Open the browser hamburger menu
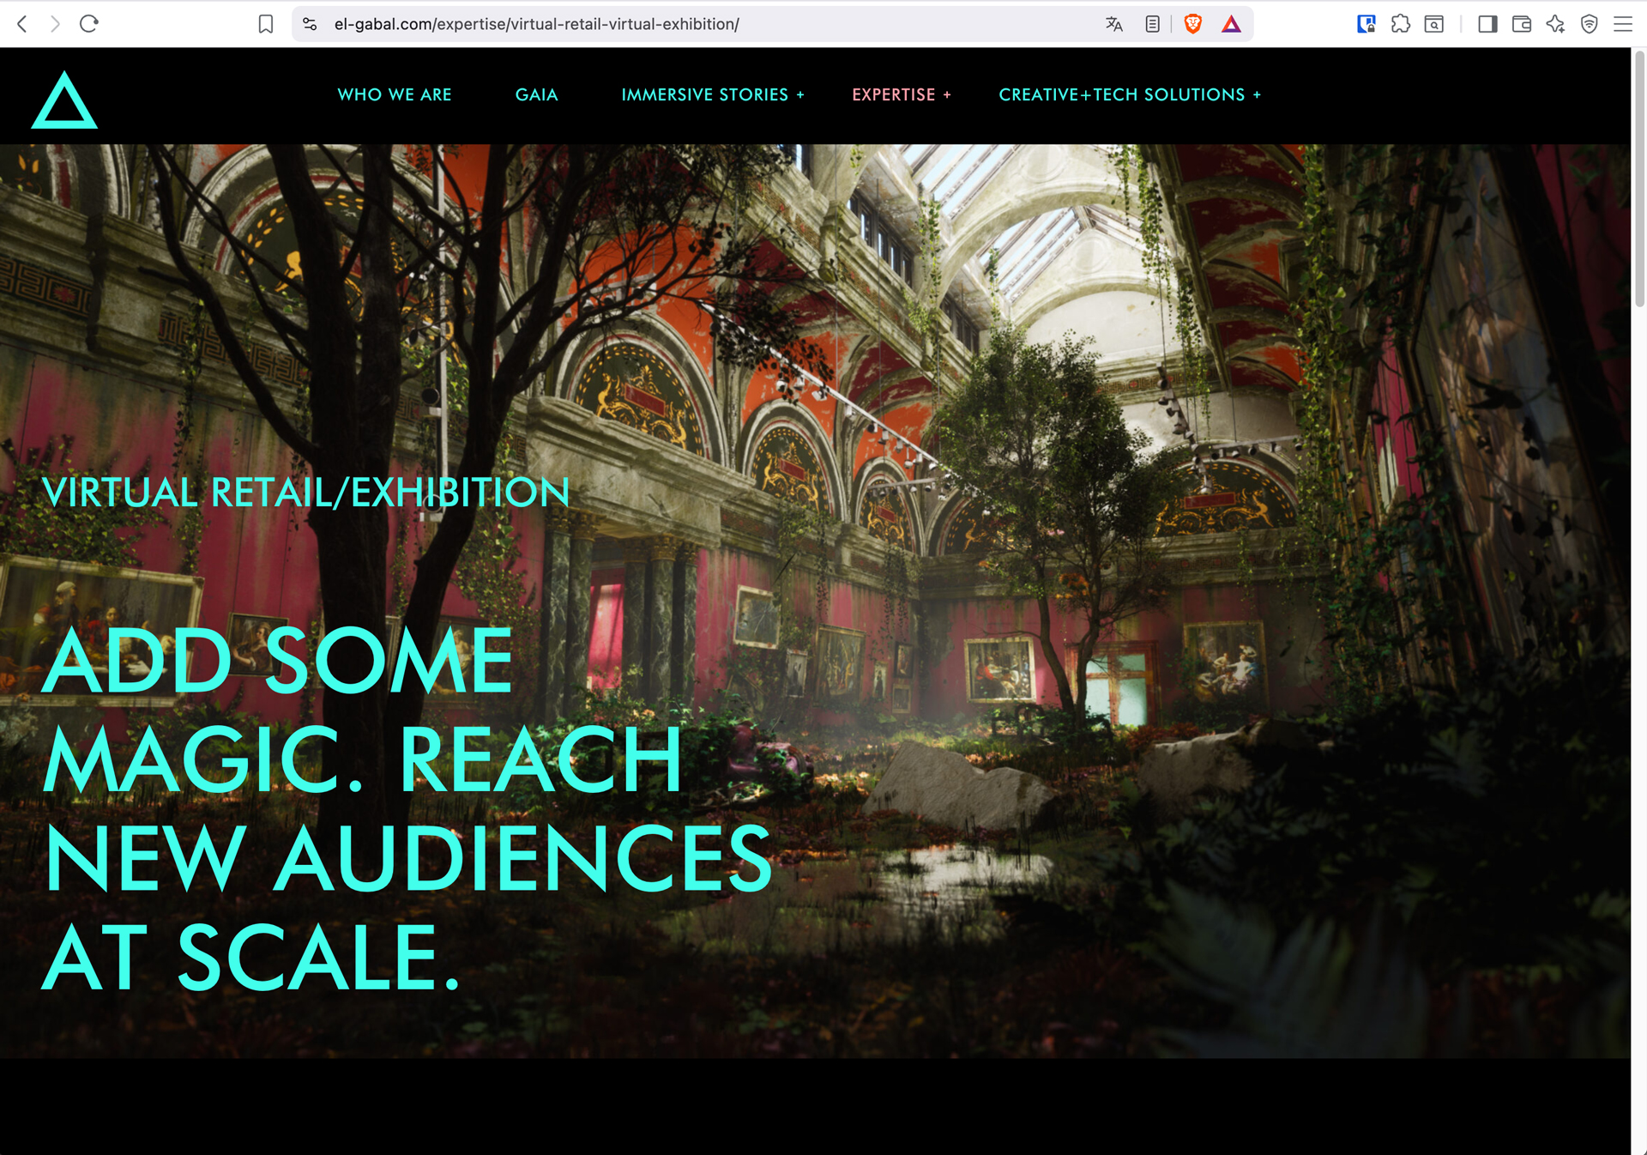1647x1155 pixels. (x=1622, y=24)
